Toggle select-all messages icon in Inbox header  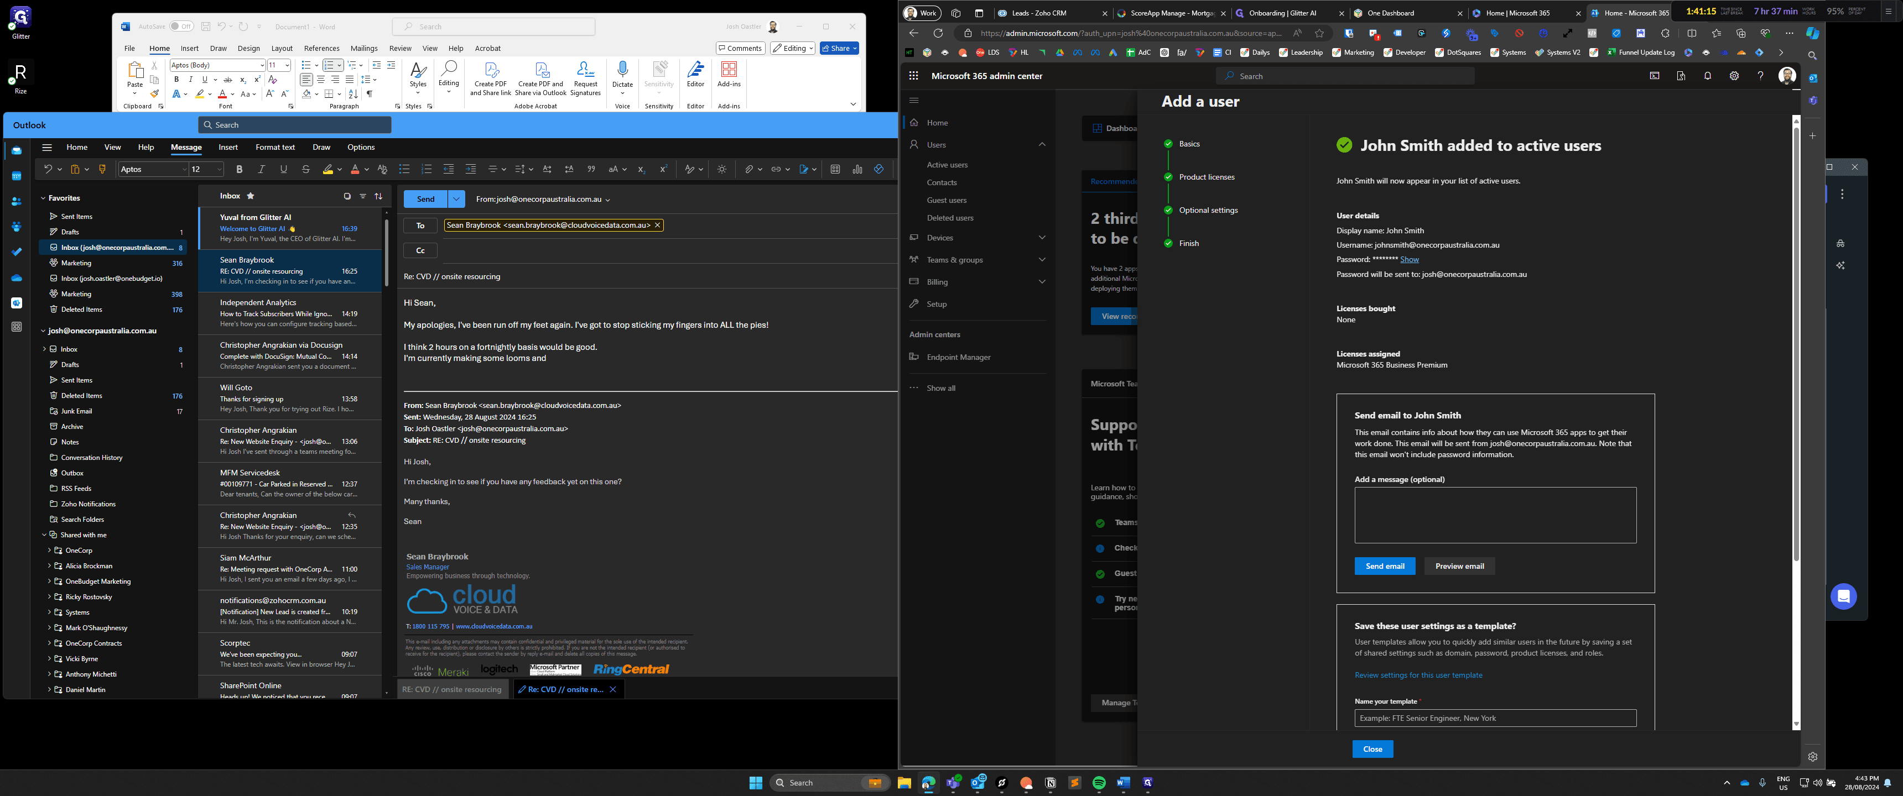(x=347, y=196)
